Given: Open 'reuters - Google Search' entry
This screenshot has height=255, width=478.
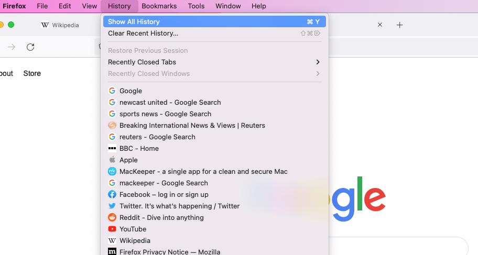Looking at the screenshot, I should (214, 137).
